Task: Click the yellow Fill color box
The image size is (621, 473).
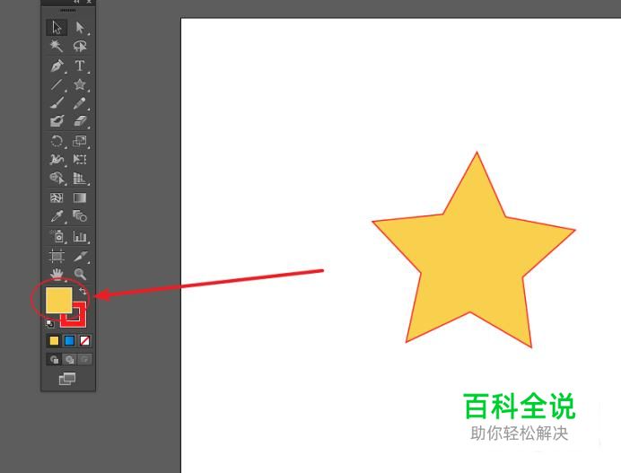Action: tap(59, 301)
